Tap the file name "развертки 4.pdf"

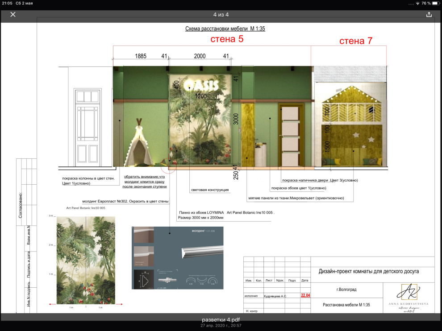[221, 320]
